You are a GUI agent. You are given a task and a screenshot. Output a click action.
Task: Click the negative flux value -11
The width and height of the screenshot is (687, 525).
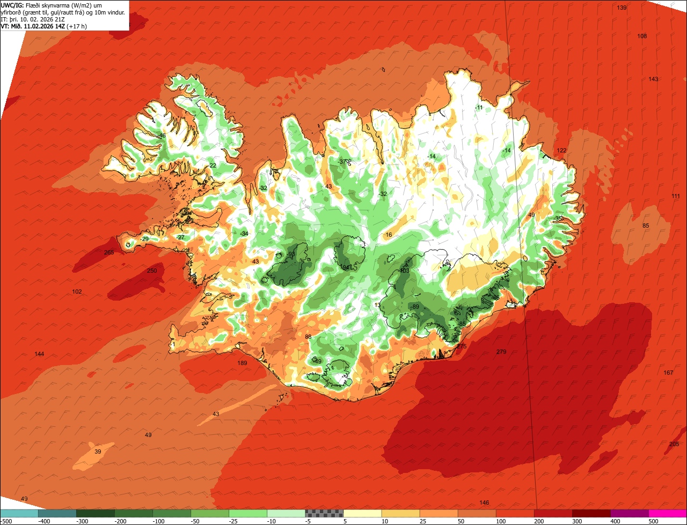click(479, 107)
